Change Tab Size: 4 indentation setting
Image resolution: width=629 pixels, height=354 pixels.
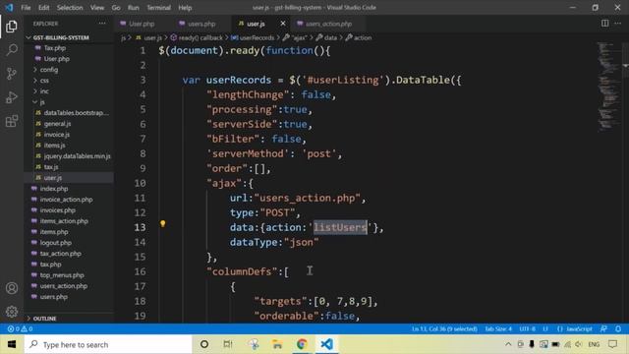tap(498, 328)
